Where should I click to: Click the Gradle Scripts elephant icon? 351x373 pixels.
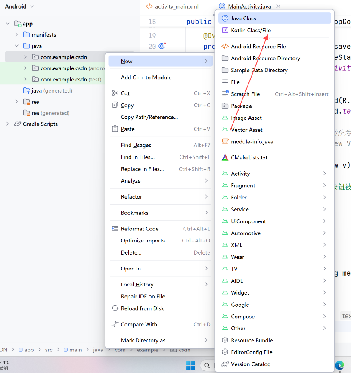point(17,124)
